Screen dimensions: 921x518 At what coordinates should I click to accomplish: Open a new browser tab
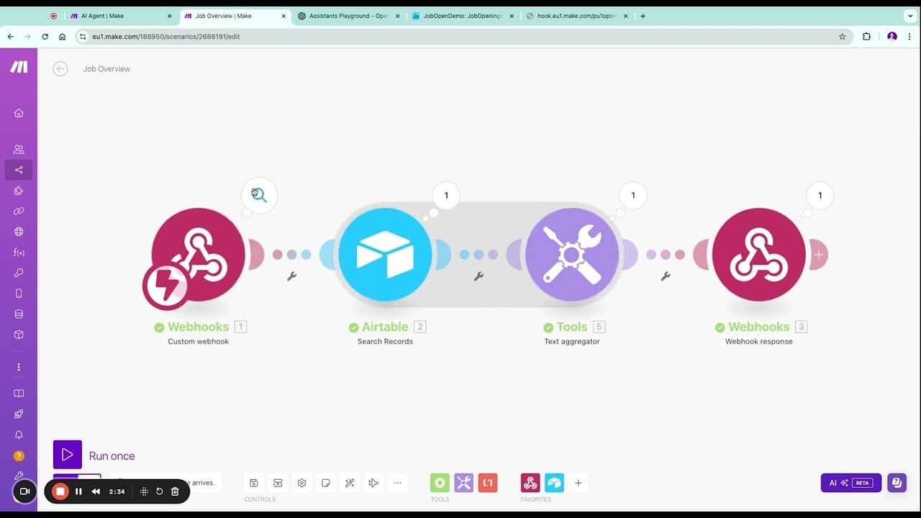click(643, 16)
